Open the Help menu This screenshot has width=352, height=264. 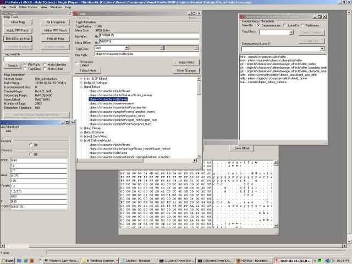68,7
